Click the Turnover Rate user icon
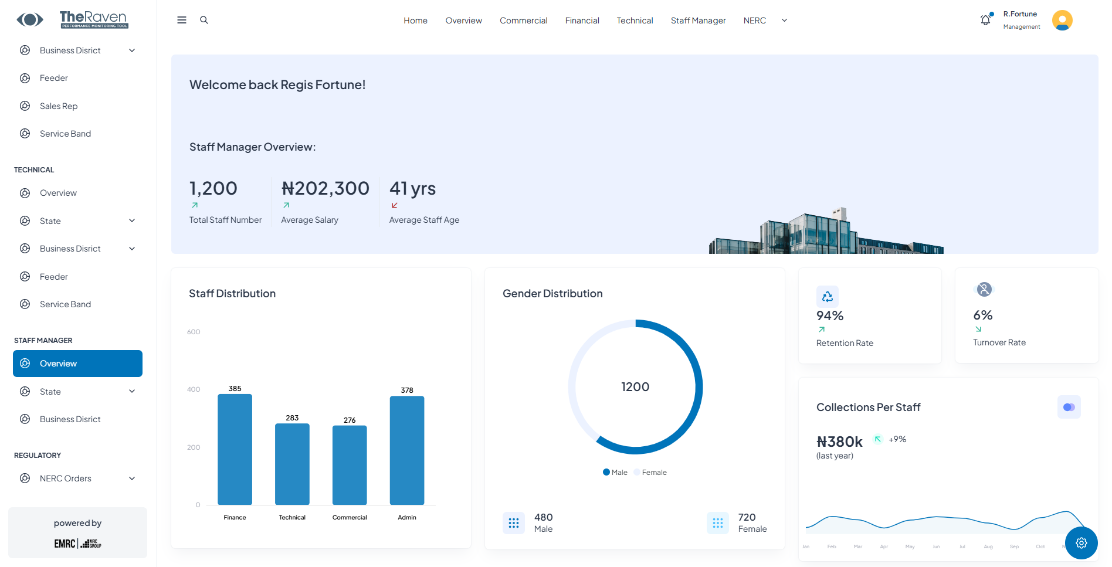The height and width of the screenshot is (567, 1112). point(984,289)
